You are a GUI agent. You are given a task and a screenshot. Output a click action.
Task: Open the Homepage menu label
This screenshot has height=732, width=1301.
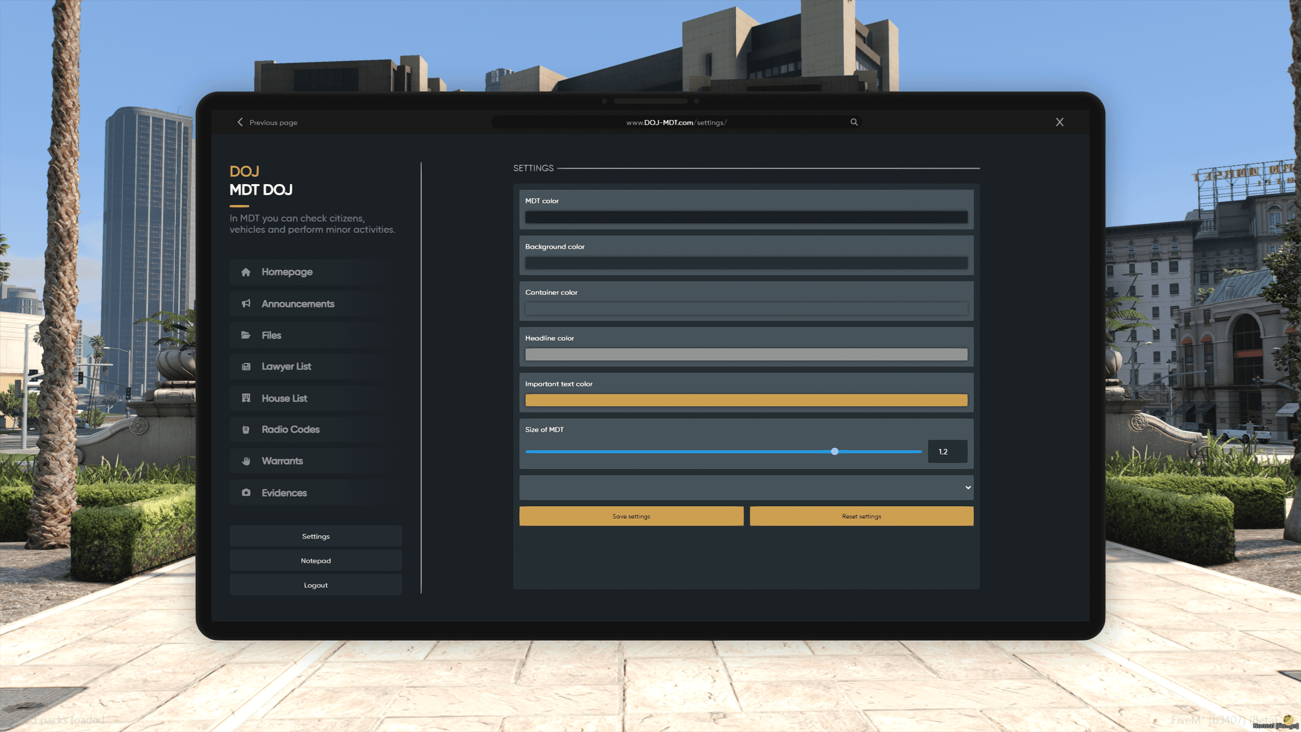click(287, 272)
